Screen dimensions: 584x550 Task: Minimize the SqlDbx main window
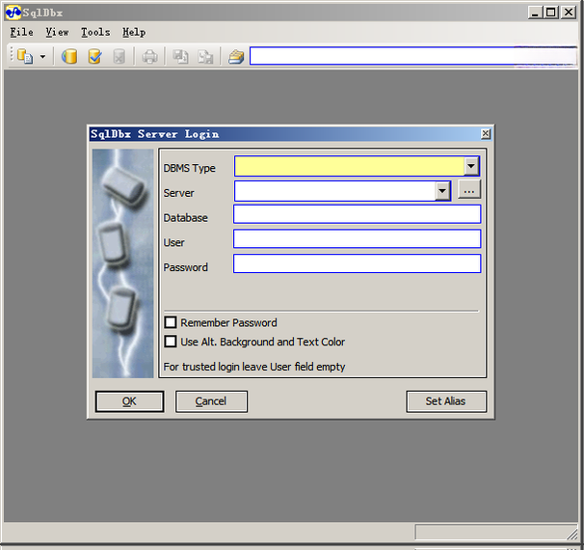point(535,13)
